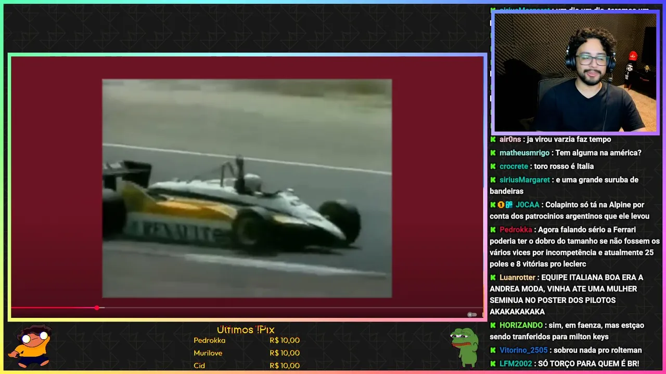This screenshot has height=374, width=666.
Task: Click message 'Tem alguma na américa?'
Action: pyautogui.click(x=598, y=153)
